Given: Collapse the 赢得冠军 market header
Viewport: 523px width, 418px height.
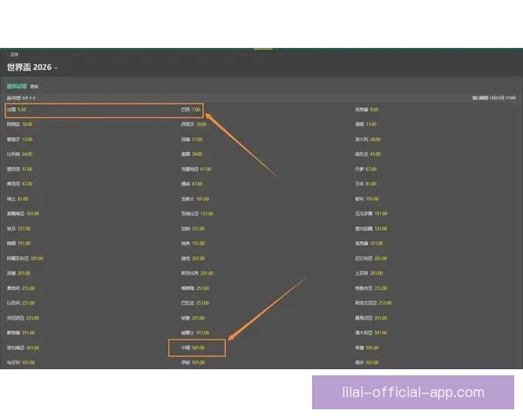Looking at the screenshot, I should click(x=21, y=98).
